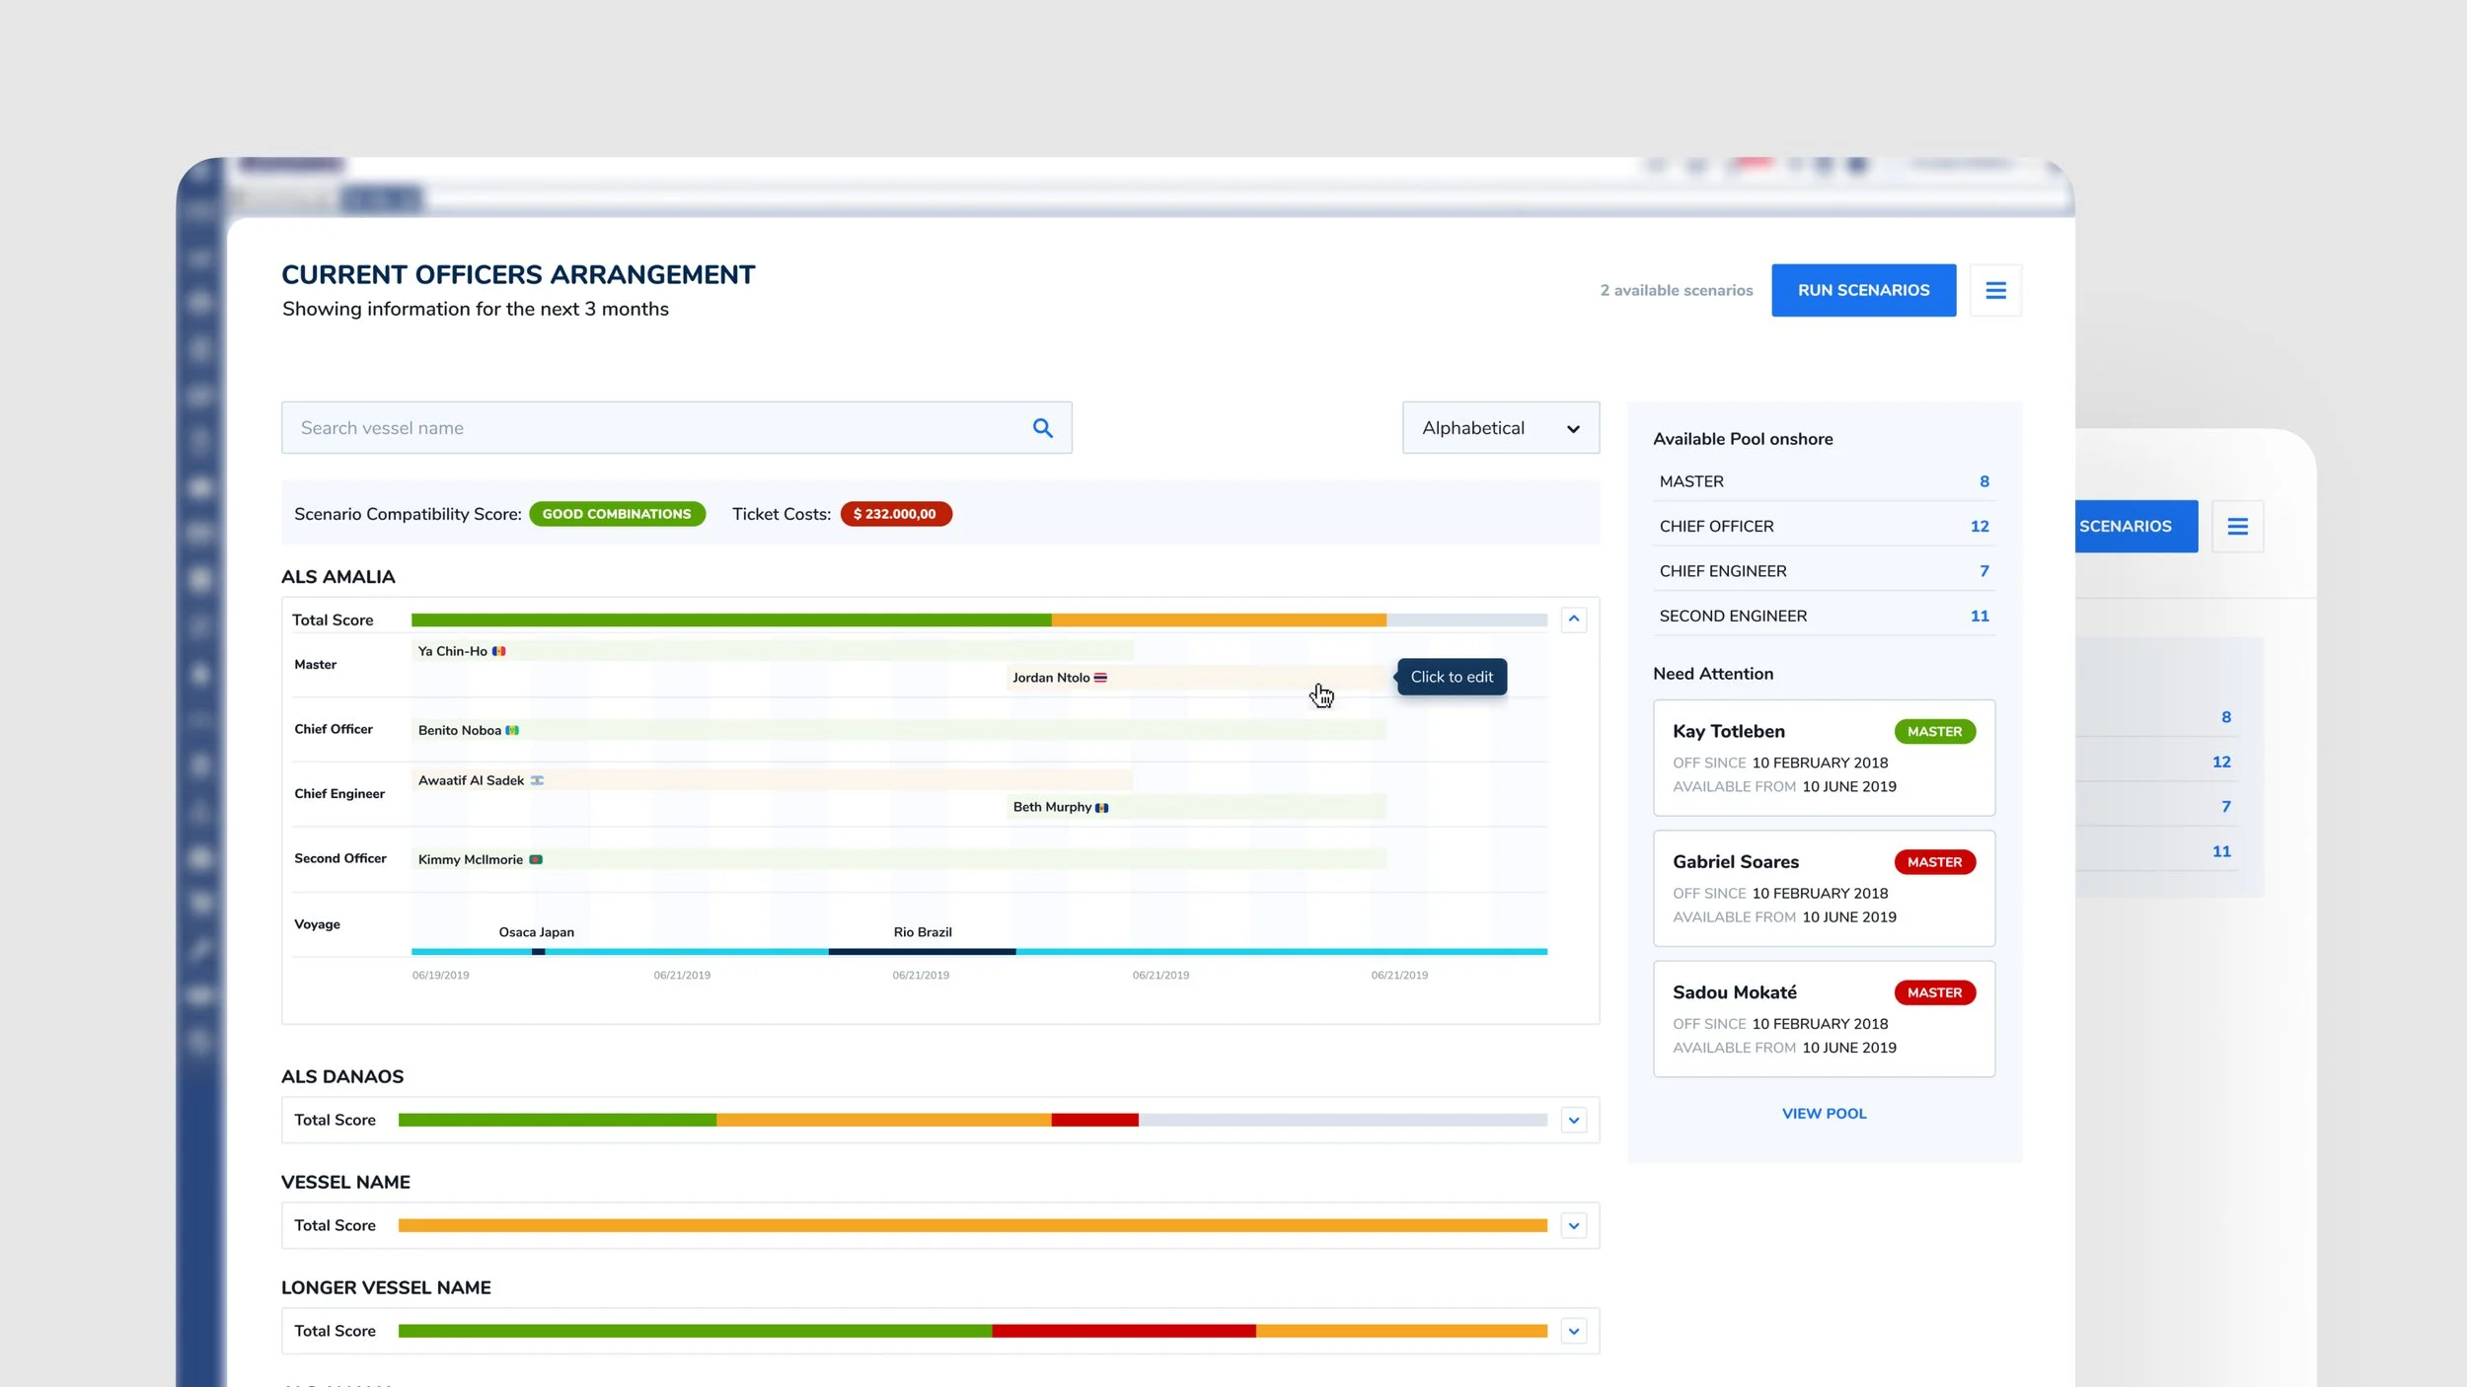Click Benito Noboa's flag icon
Screen dimensions: 2467x1387
click(512, 730)
